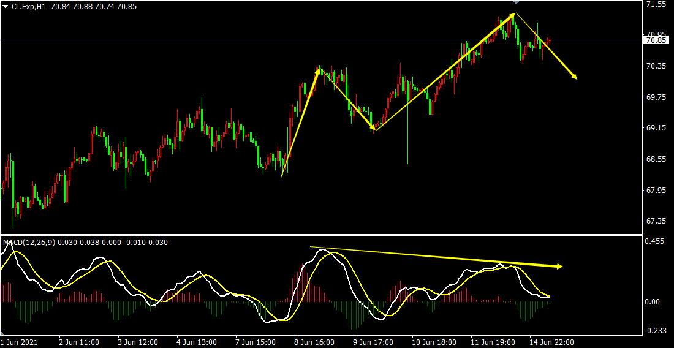Click the 0.00 zero level on MACD scale
The image size is (674, 348).
click(652, 302)
